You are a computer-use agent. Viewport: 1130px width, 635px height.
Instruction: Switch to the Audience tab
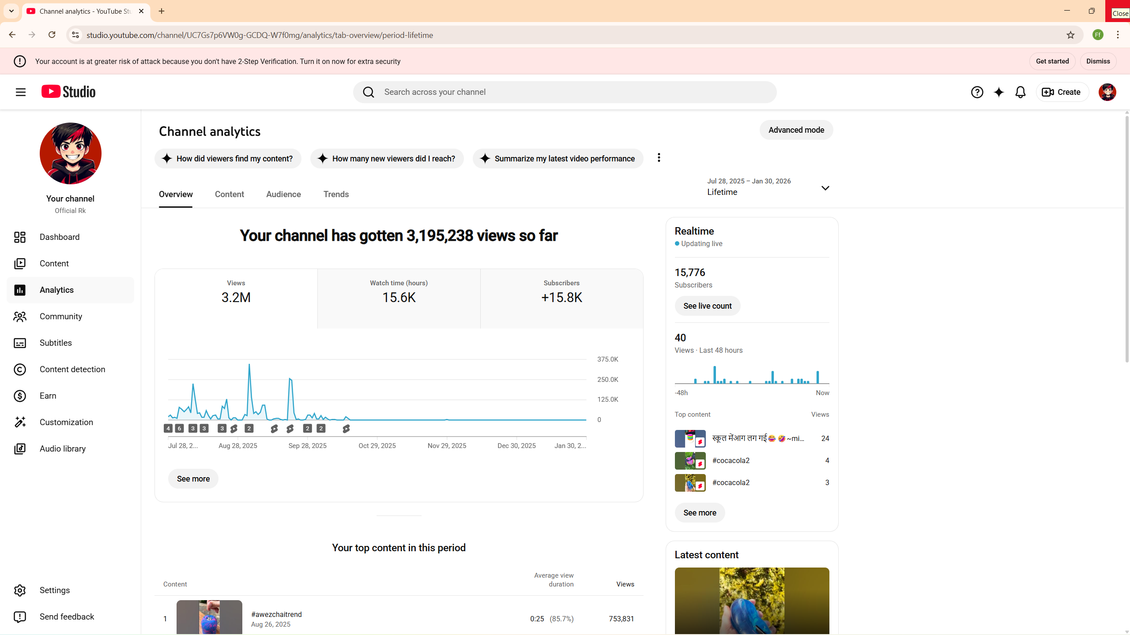[283, 194]
